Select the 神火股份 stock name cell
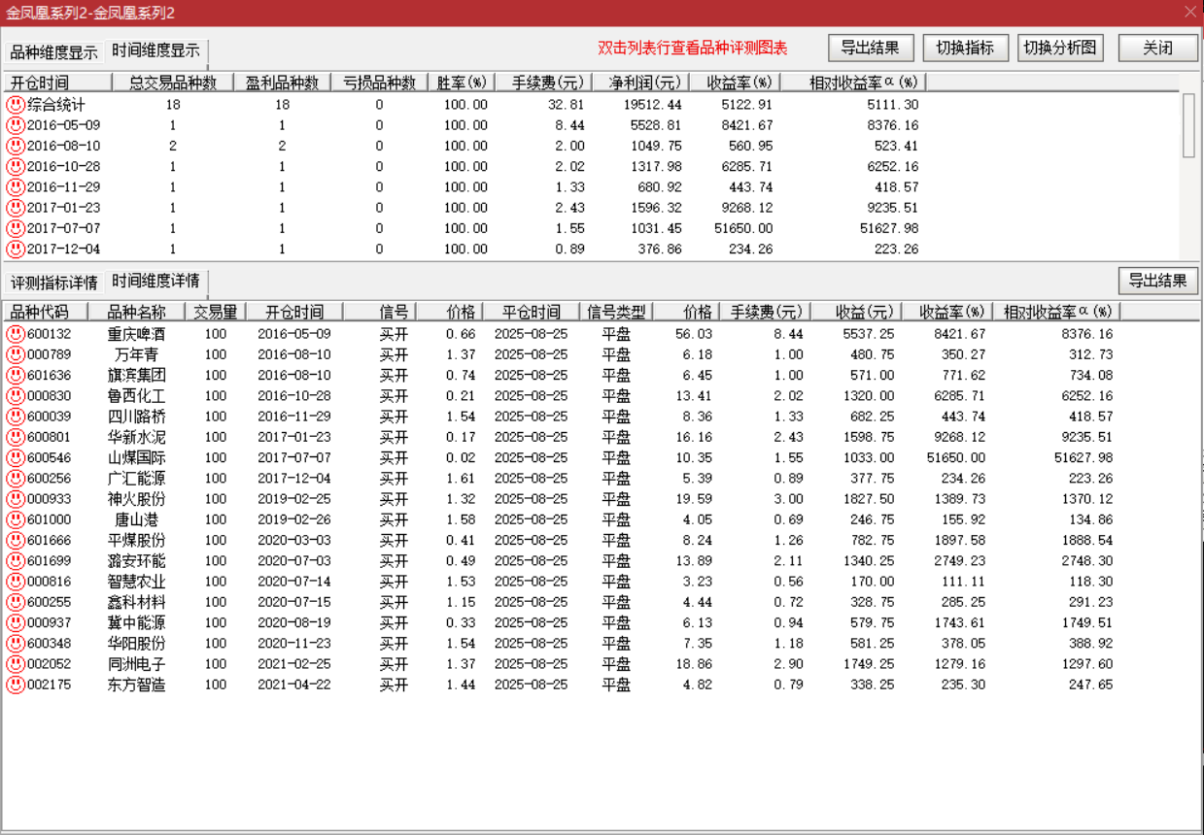This screenshot has height=835, width=1204. pyautogui.click(x=137, y=499)
